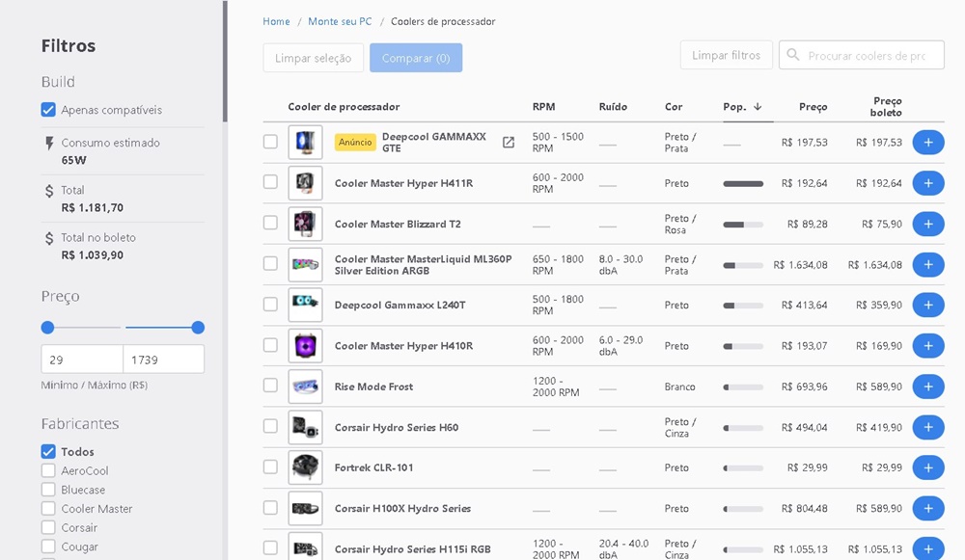Sort by Preço boleto column header
Image resolution: width=965 pixels, height=560 pixels.
886,106
